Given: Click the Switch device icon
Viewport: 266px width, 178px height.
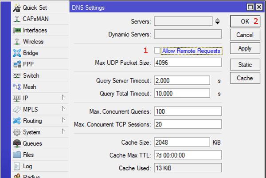Looking at the screenshot, I should point(17,75).
